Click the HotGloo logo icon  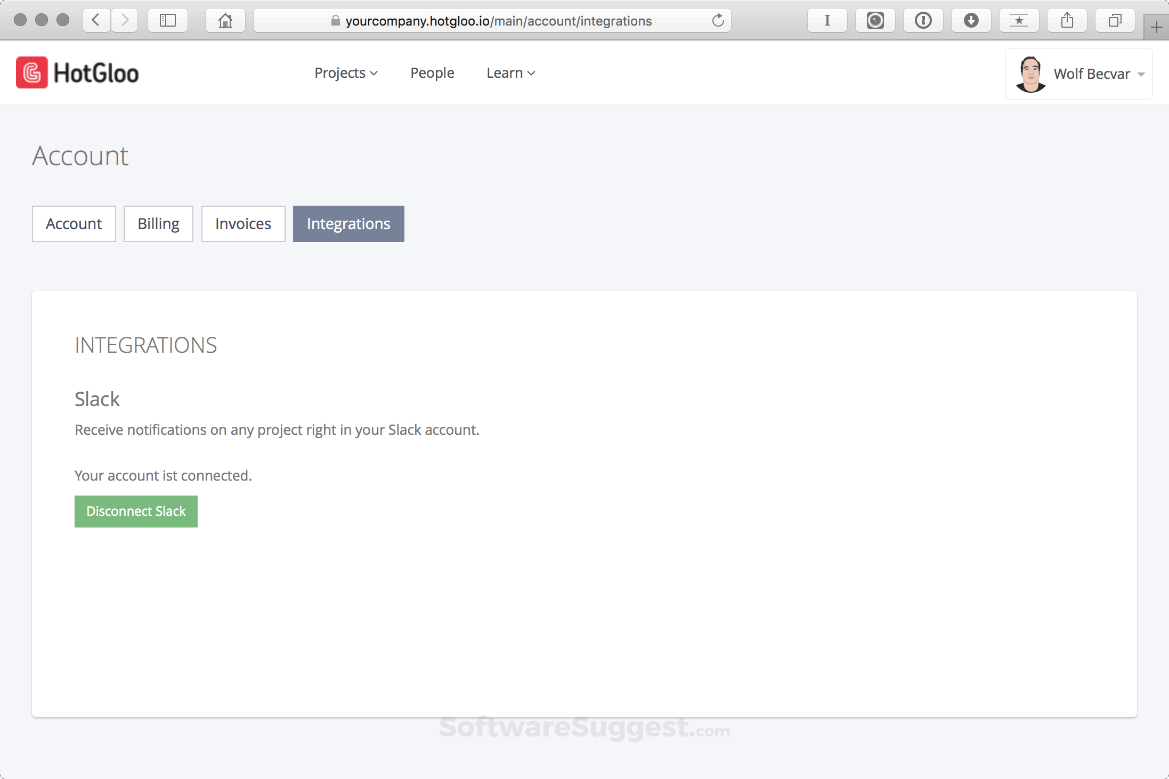tap(32, 72)
